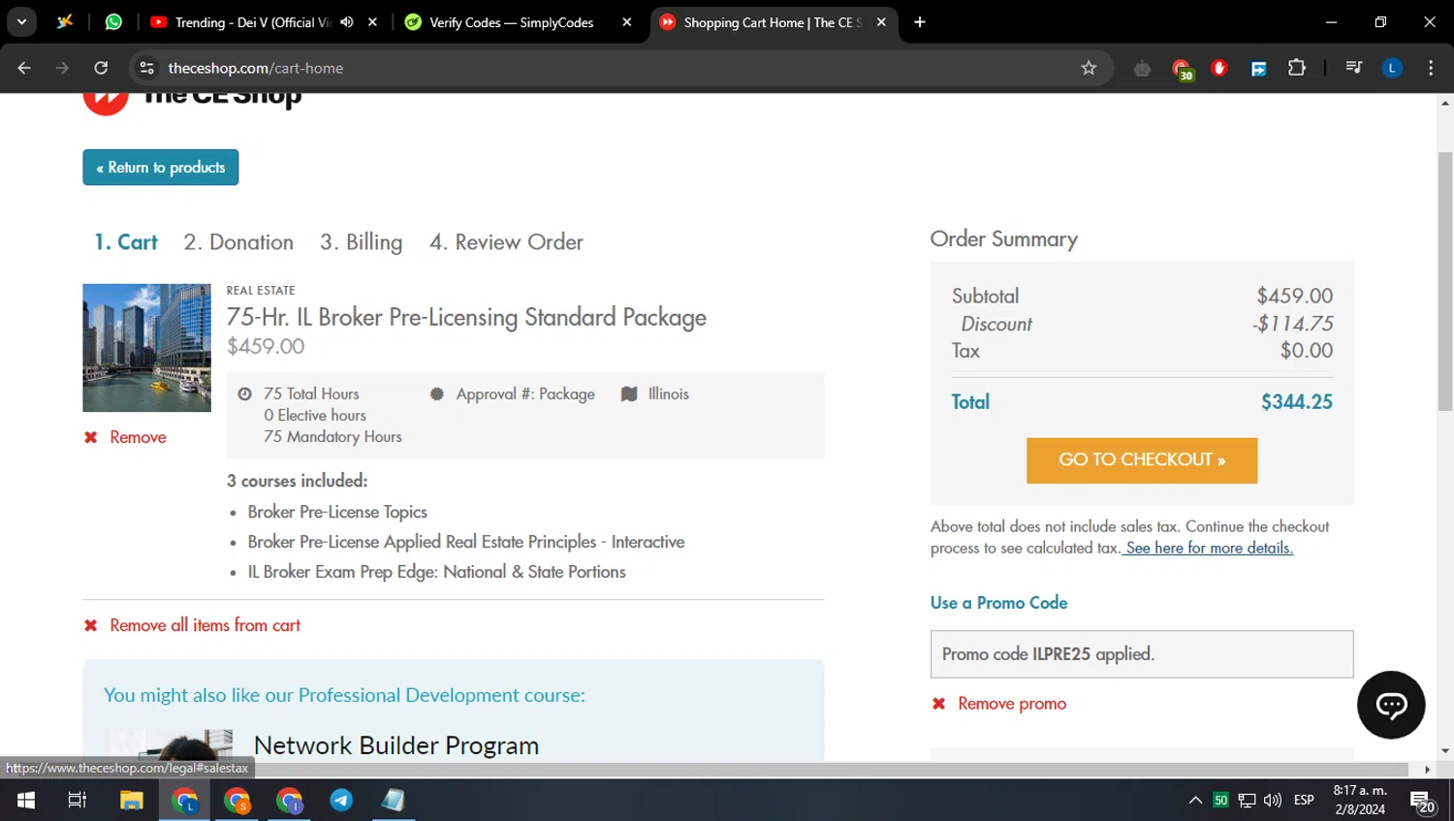This screenshot has width=1454, height=821.
Task: Click the horizontal scrollbar right arrow
Action: pos(1427,770)
